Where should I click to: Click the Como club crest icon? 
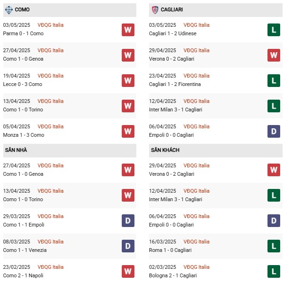[x=8, y=10]
